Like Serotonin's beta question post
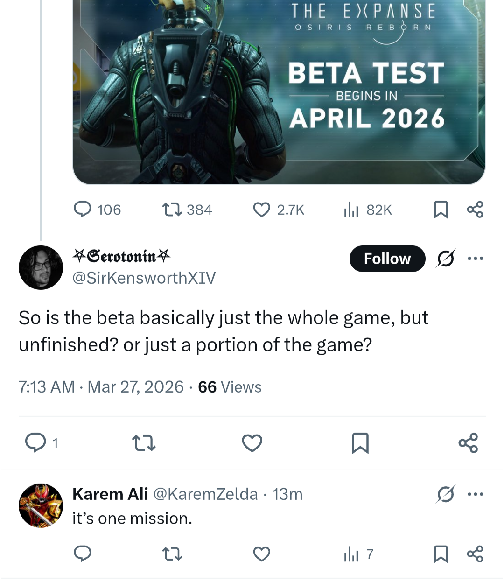This screenshot has height=582, width=504. click(x=252, y=442)
